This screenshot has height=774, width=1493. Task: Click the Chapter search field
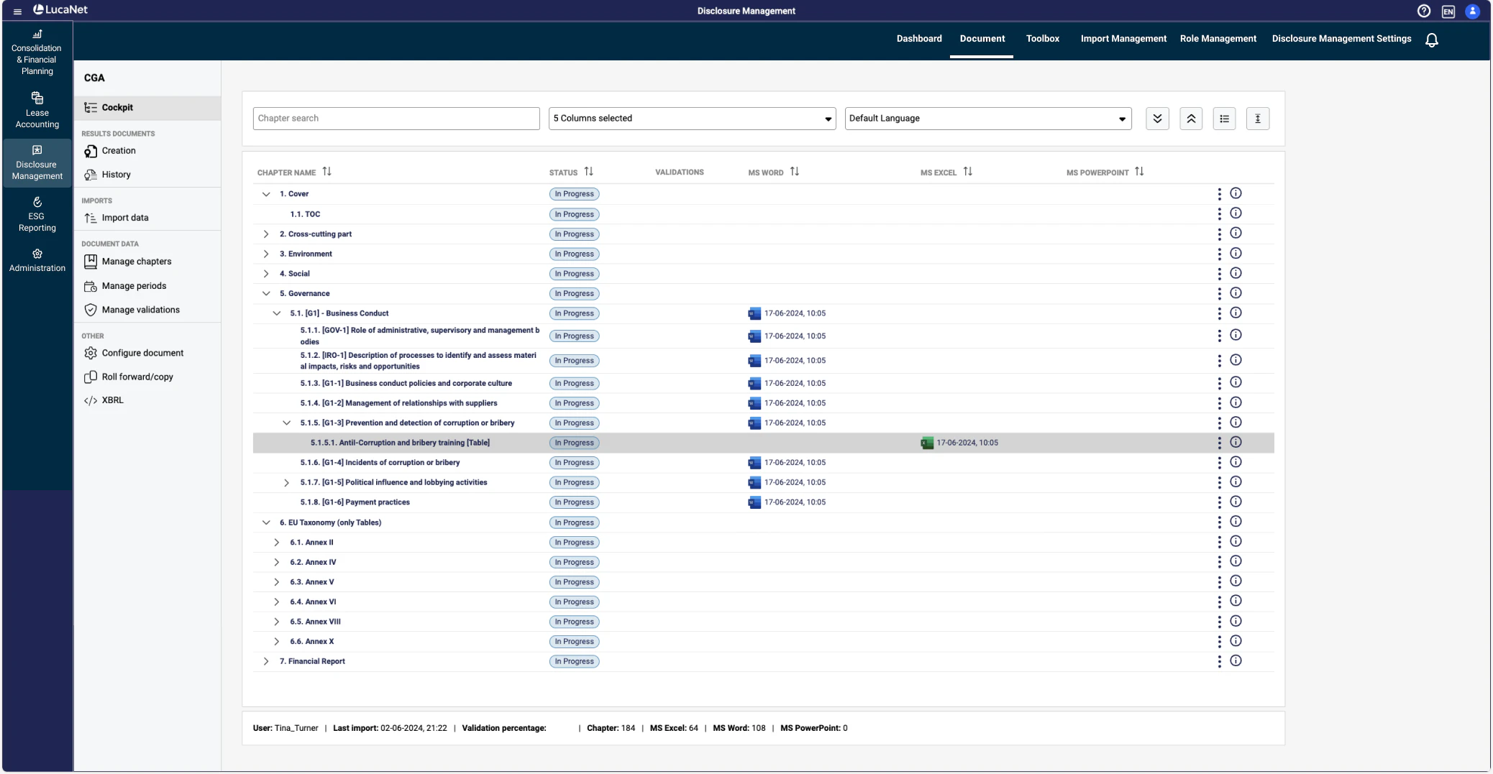[x=396, y=118]
